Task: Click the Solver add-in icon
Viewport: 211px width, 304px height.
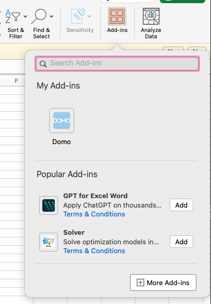Action: (x=49, y=242)
